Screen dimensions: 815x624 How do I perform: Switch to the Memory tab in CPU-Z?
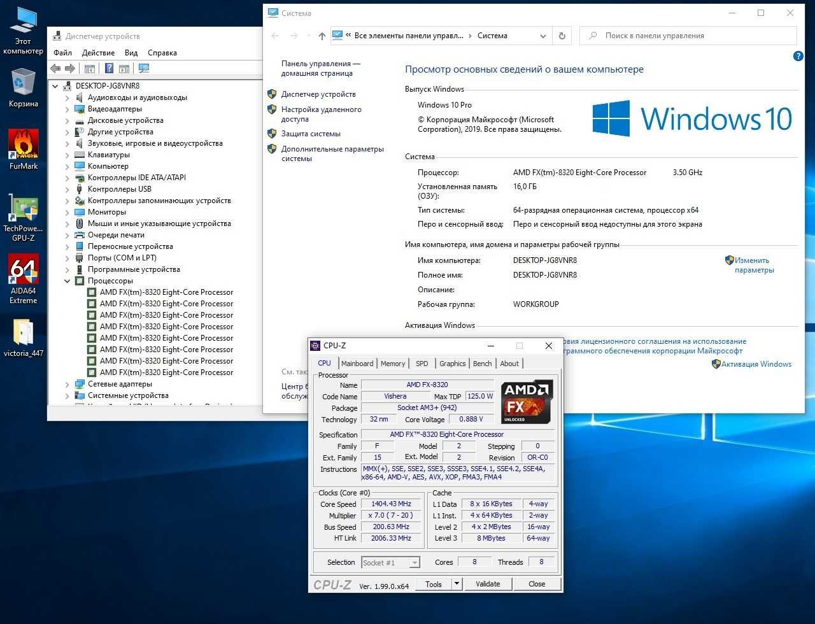tap(393, 364)
